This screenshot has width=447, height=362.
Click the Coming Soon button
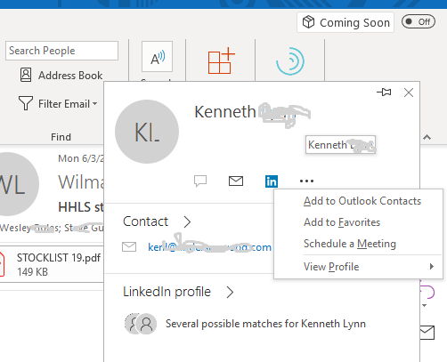pyautogui.click(x=345, y=22)
